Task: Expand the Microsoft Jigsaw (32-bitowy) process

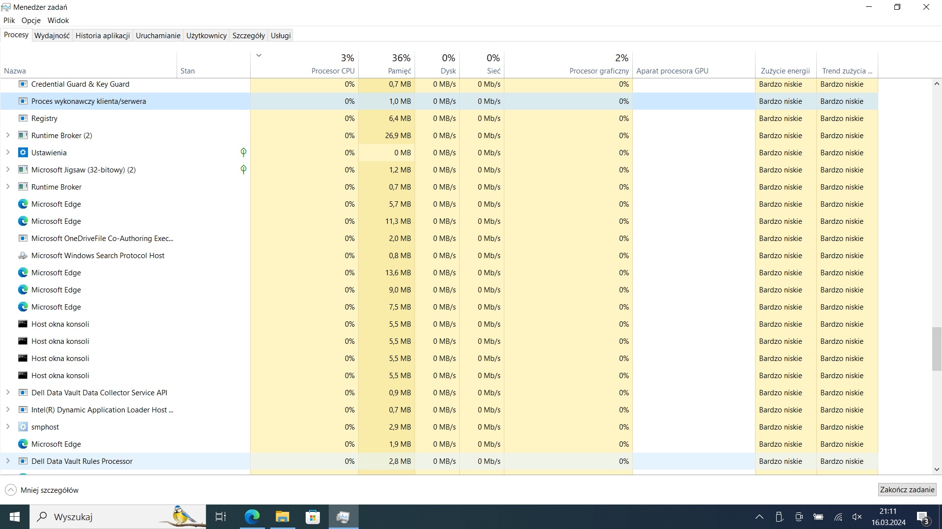Action: click(8, 169)
